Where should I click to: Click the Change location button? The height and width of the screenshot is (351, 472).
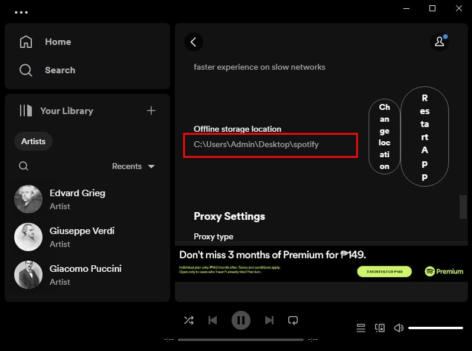[x=385, y=136]
